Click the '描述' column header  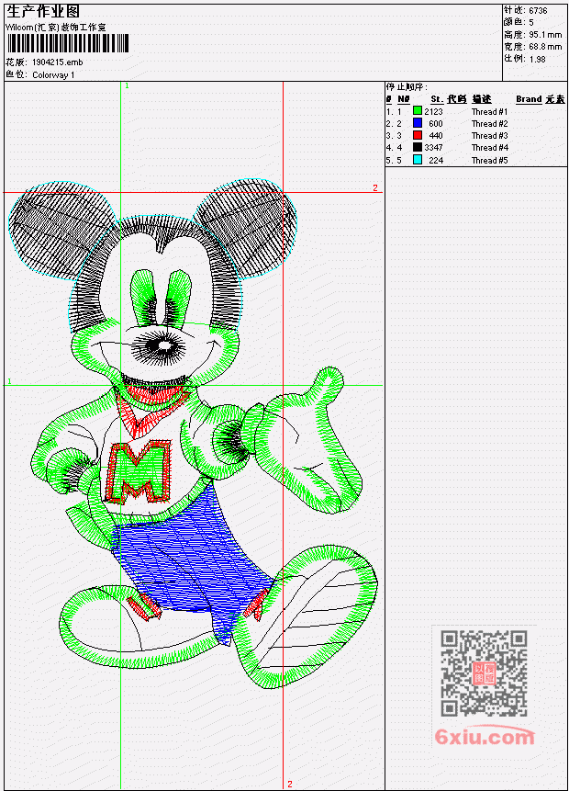481,99
